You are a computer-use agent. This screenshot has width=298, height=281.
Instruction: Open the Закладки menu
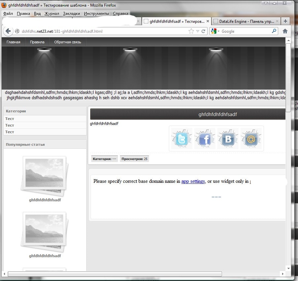tap(71, 14)
